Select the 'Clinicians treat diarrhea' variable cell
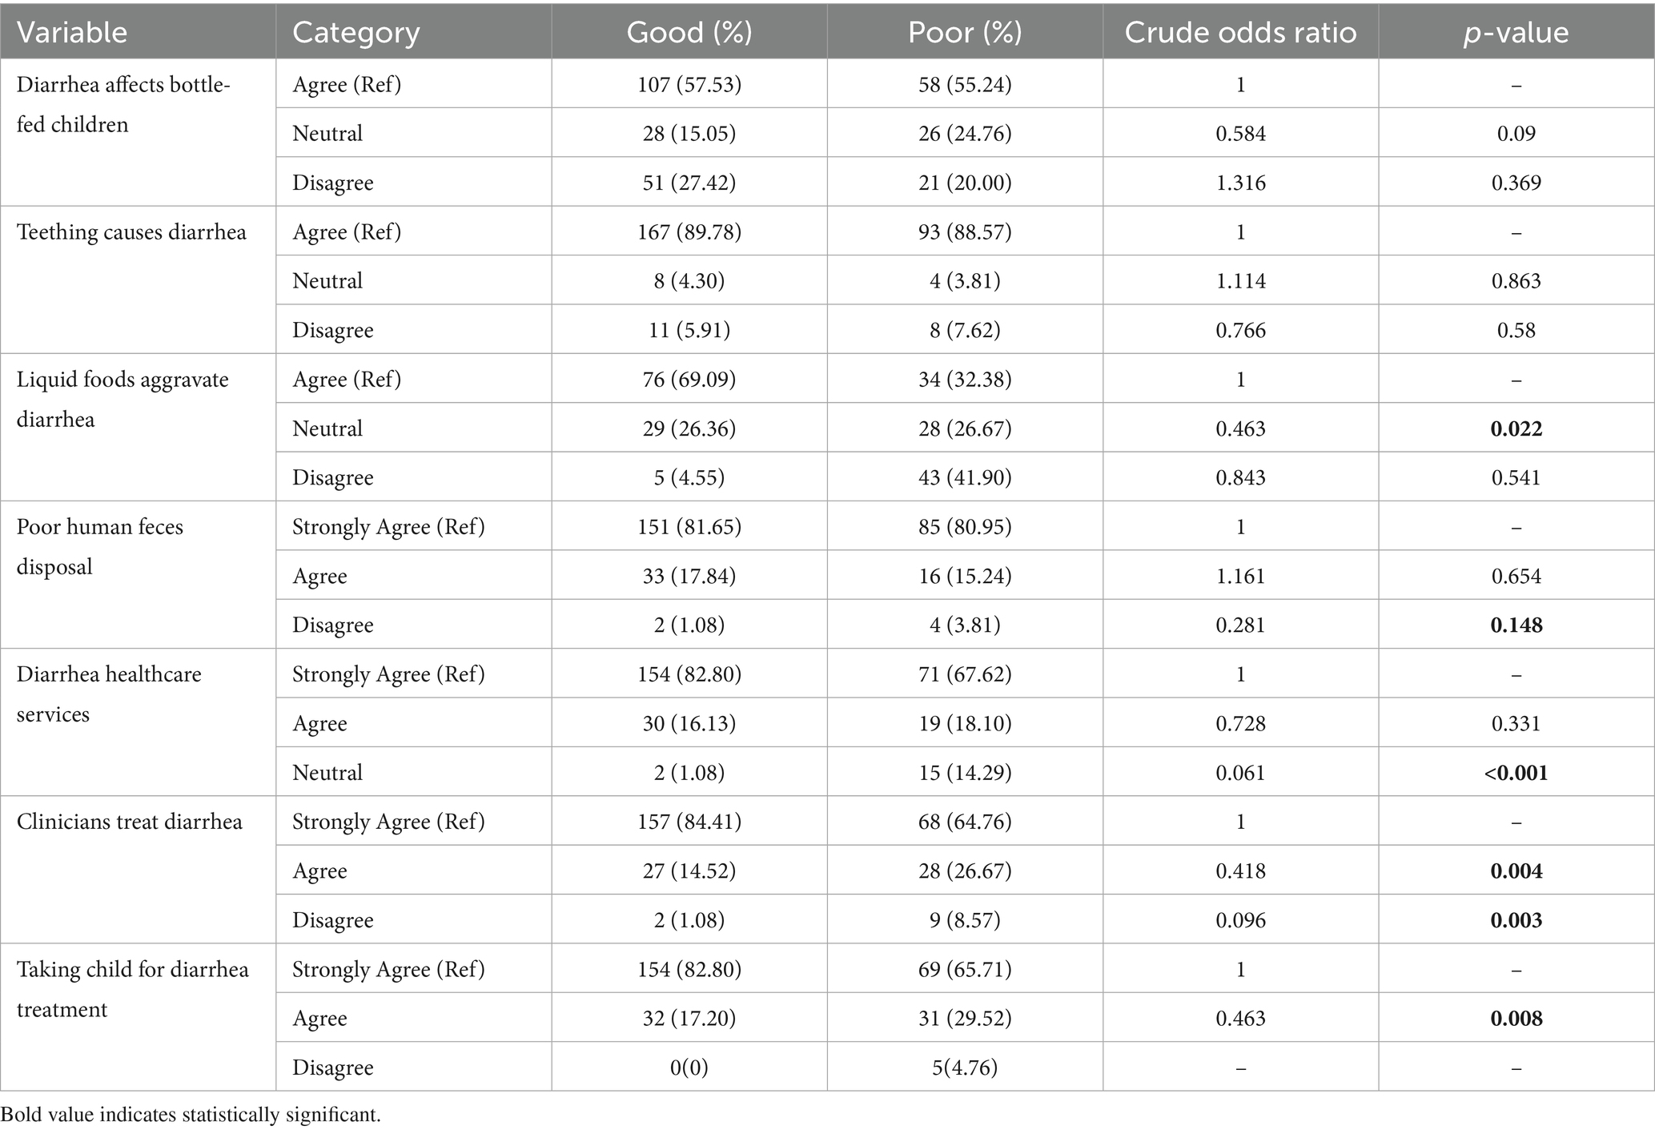This screenshot has height=1134, width=1655. tap(129, 822)
